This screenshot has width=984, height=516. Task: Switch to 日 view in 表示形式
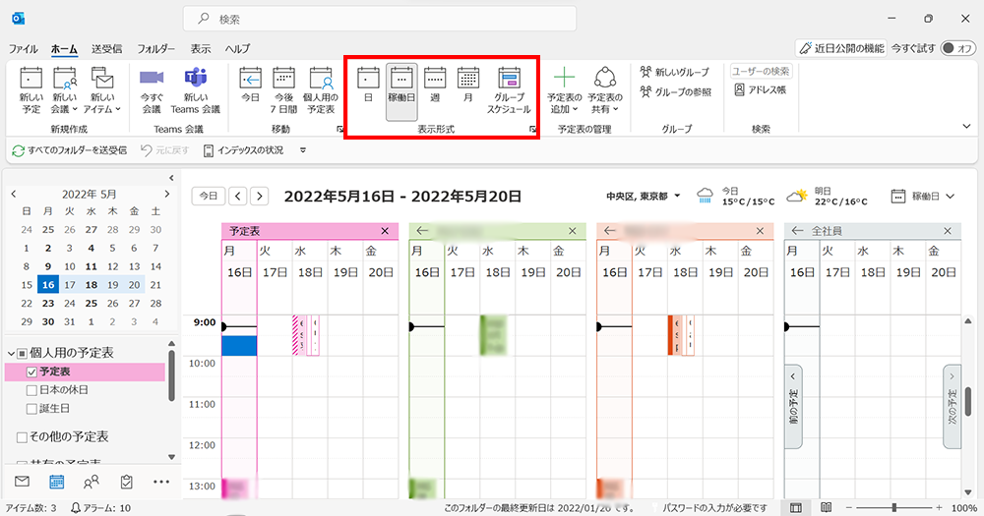[367, 88]
